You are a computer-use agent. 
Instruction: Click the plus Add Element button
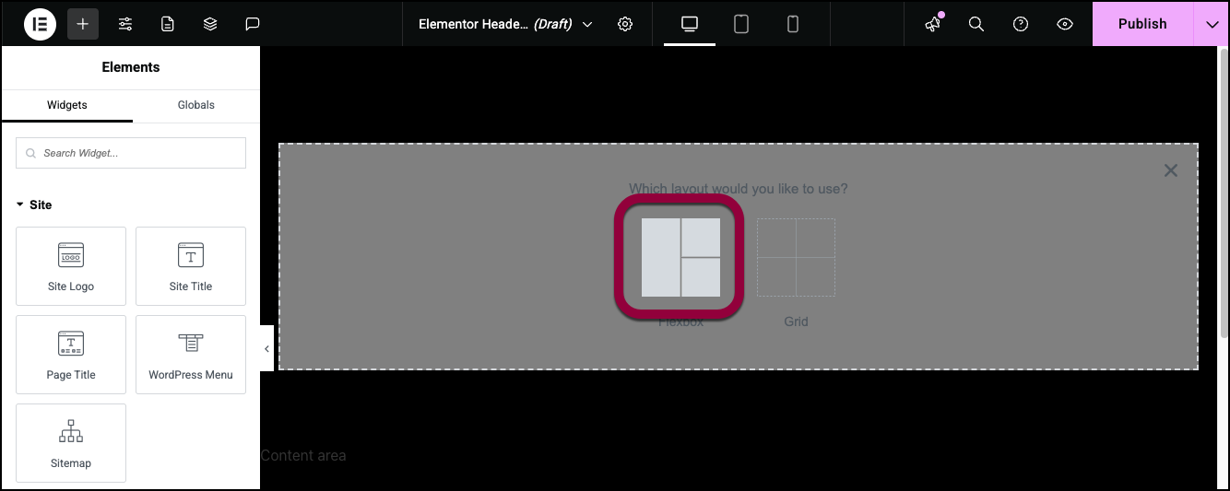[x=83, y=24]
